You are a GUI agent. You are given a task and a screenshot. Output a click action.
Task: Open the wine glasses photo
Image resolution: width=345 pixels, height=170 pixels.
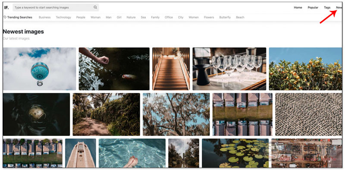[229, 69]
